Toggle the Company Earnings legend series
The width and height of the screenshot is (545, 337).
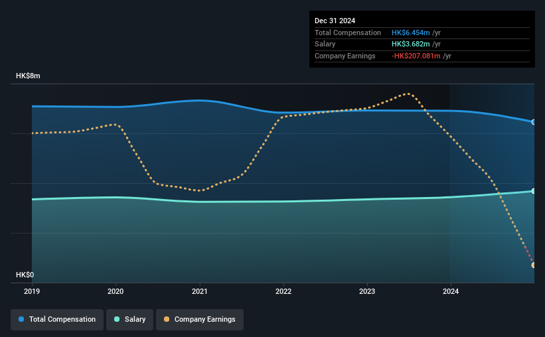pos(200,319)
